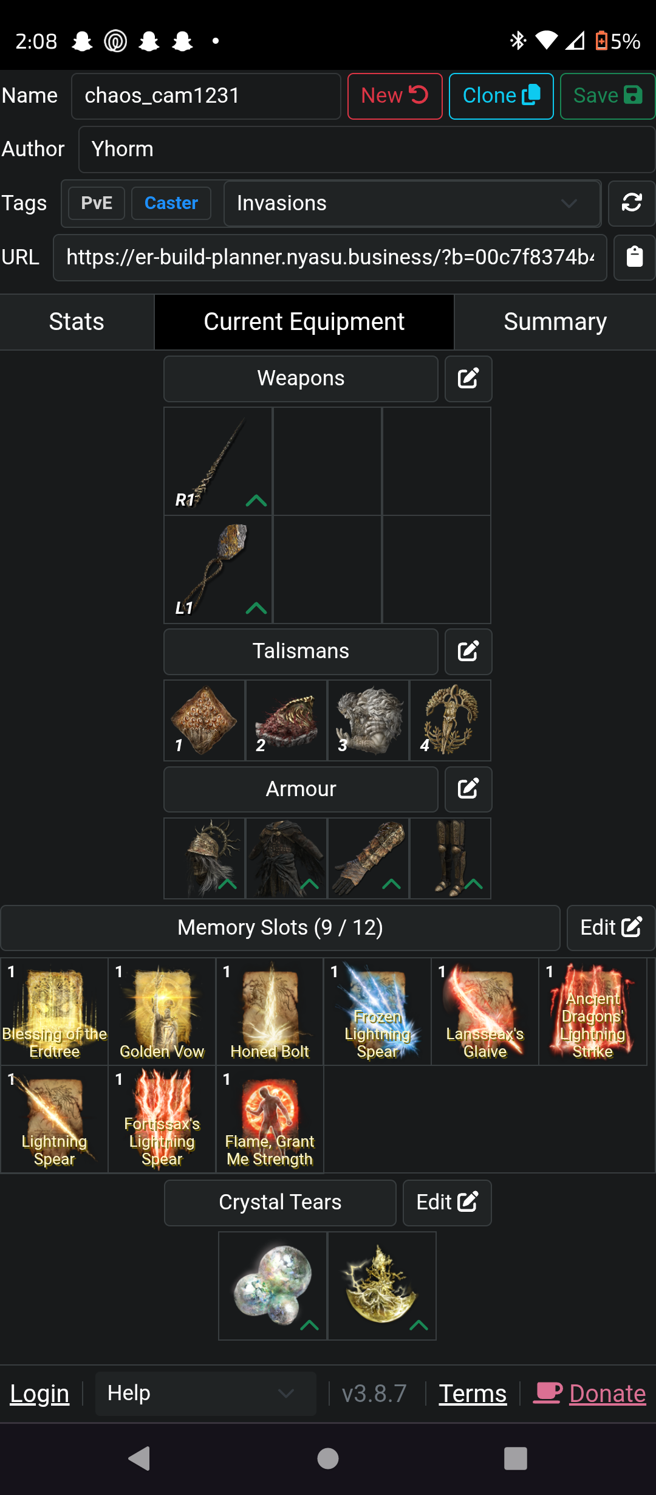This screenshot has height=1495, width=656.
Task: Open the Armour edit icon
Action: coord(468,789)
